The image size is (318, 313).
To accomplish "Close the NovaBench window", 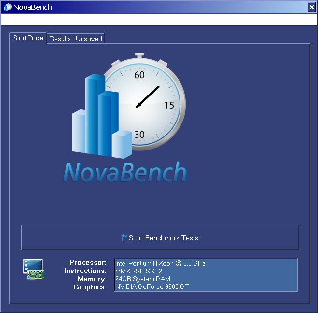I will tap(312, 7).
